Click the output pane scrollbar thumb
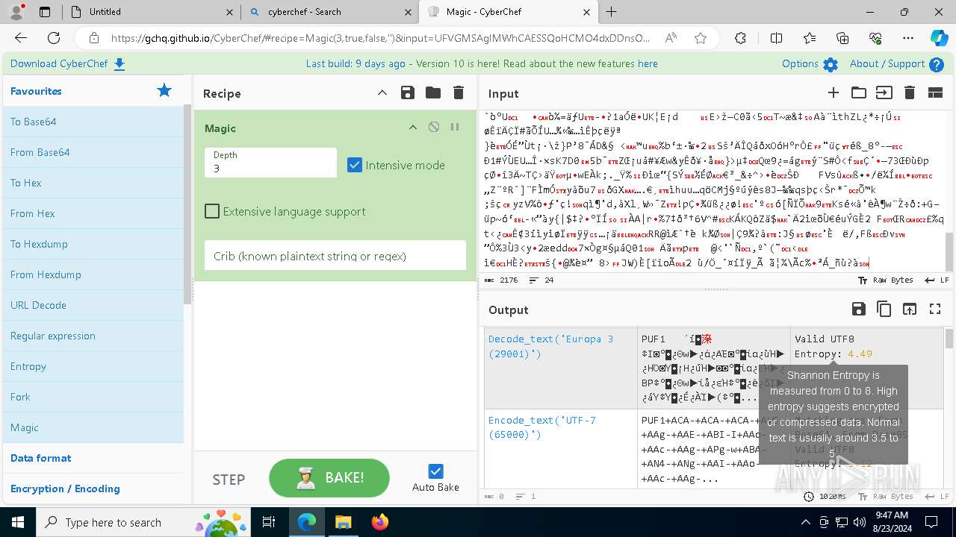This screenshot has width=956, height=537. 949,338
